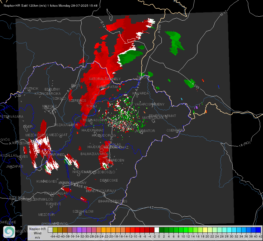Click the NYIRBATOR city label
The width and height of the screenshot is (263, 241).
pos(145,131)
